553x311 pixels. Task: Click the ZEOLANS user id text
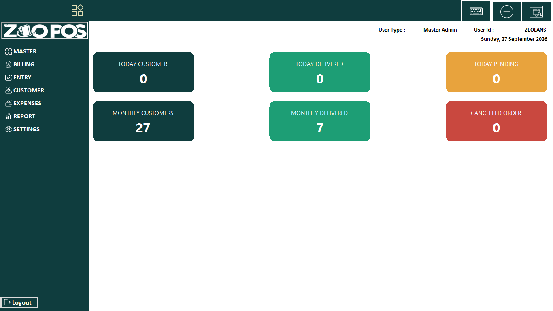[535, 30]
